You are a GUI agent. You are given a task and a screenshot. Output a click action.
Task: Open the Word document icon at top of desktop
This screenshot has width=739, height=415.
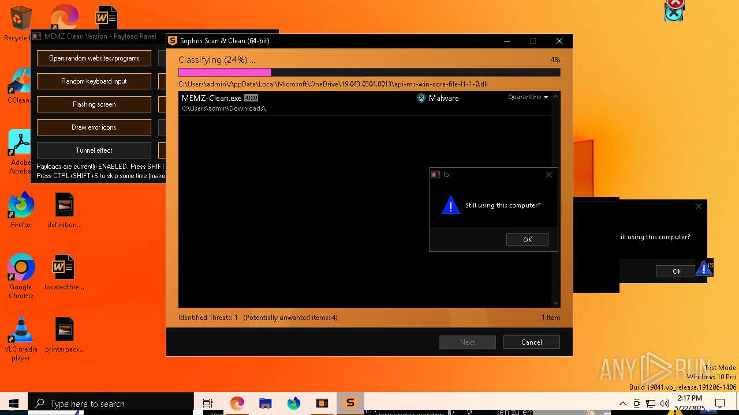106,17
